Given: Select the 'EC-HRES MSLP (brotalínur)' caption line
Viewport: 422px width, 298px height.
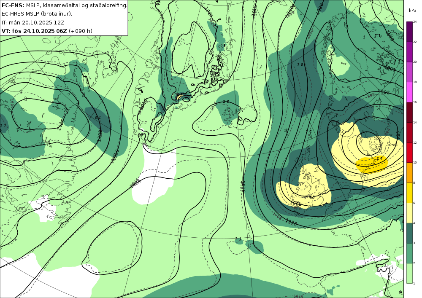Looking at the screenshot, I should tap(37, 14).
